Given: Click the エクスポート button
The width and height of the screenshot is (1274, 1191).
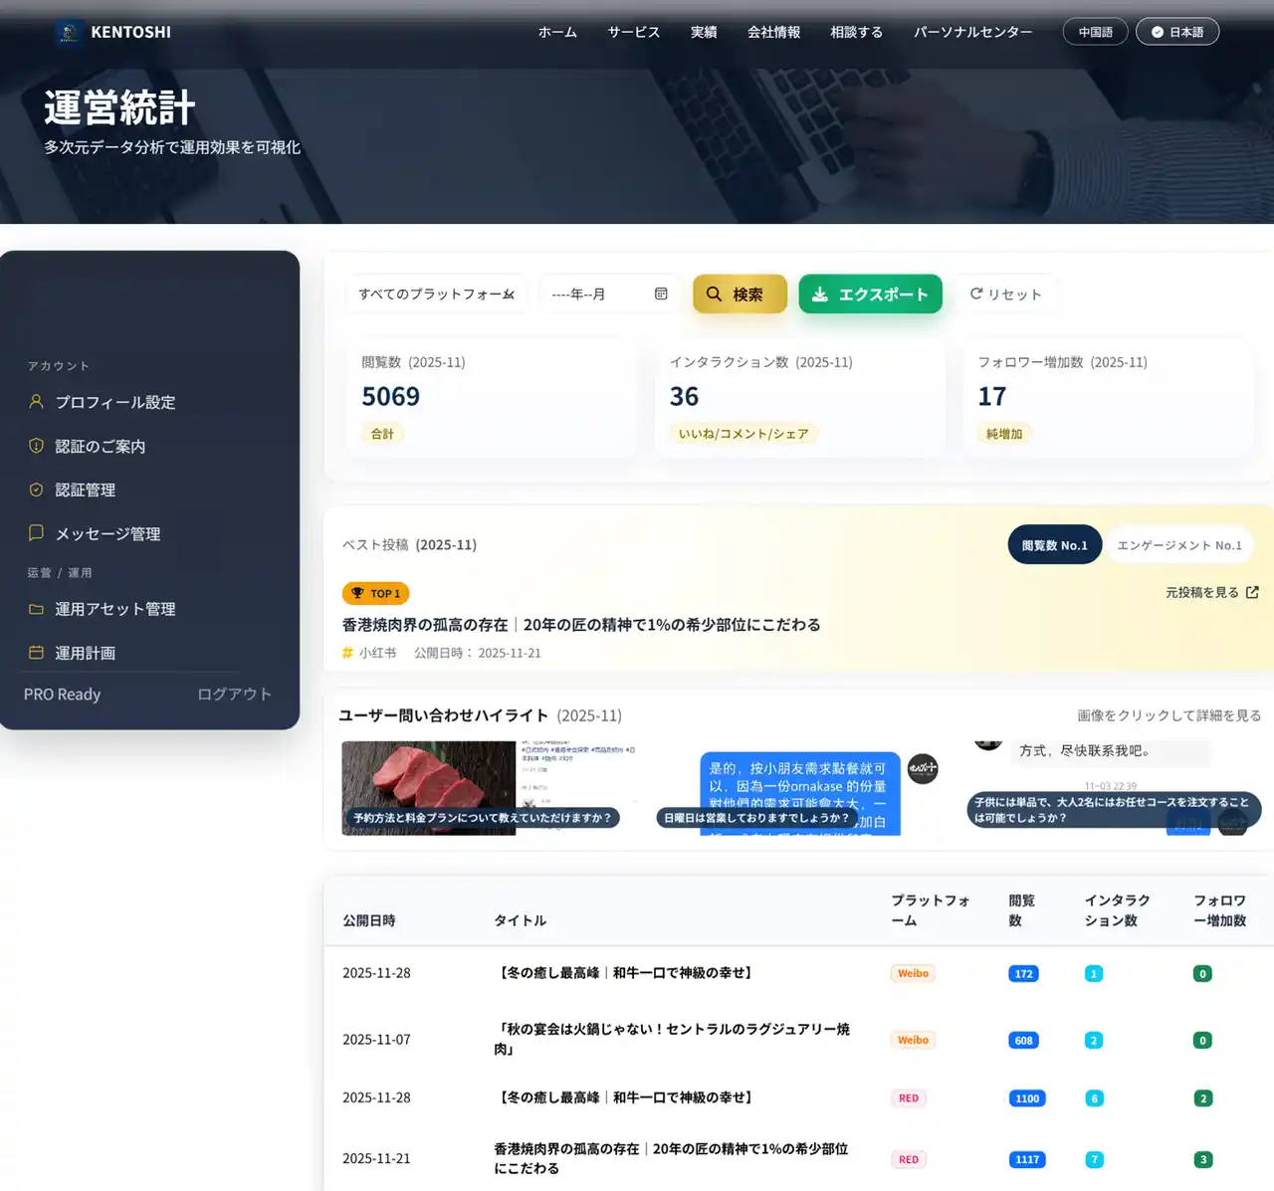Looking at the screenshot, I should 870,294.
